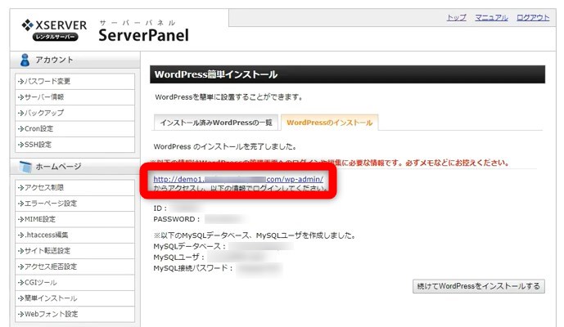
Task: Click the ホームページ section folder icon
Action: [25, 167]
